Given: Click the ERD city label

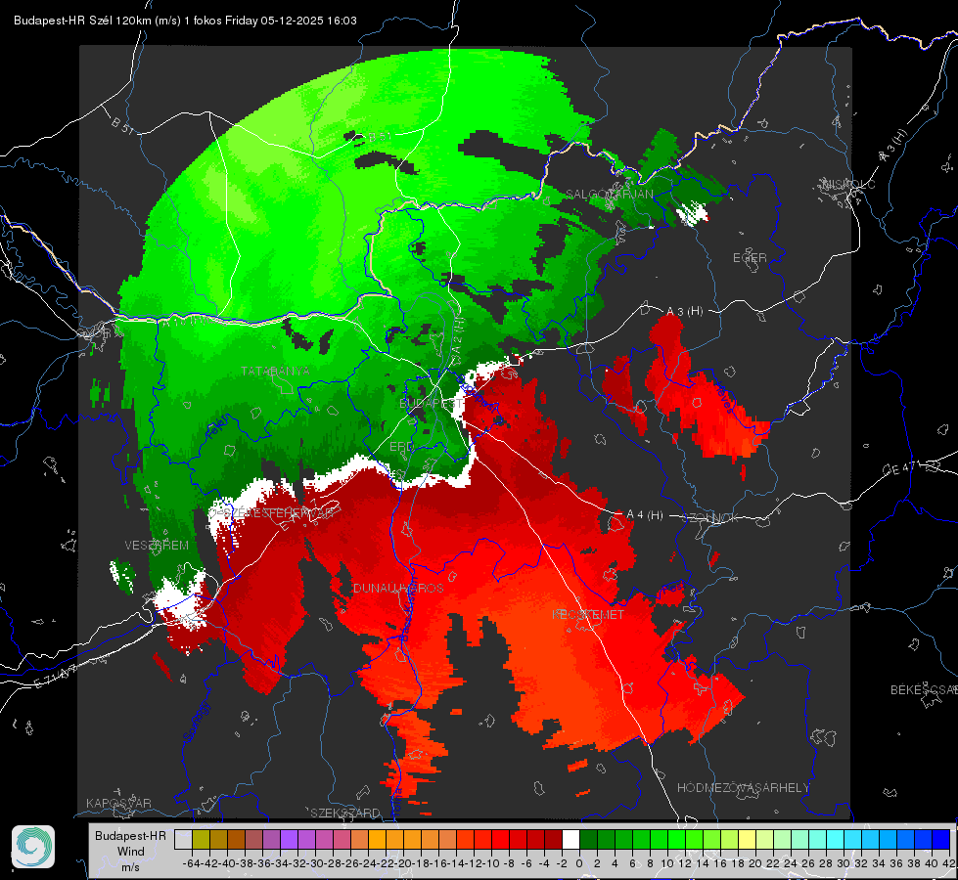Looking at the screenshot, I should pyautogui.click(x=401, y=447).
